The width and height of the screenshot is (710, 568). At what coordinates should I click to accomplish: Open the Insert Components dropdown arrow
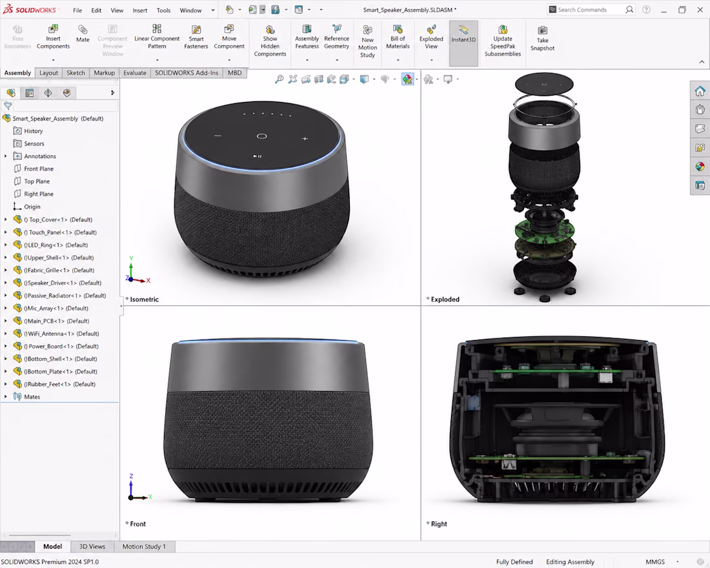pyautogui.click(x=53, y=60)
